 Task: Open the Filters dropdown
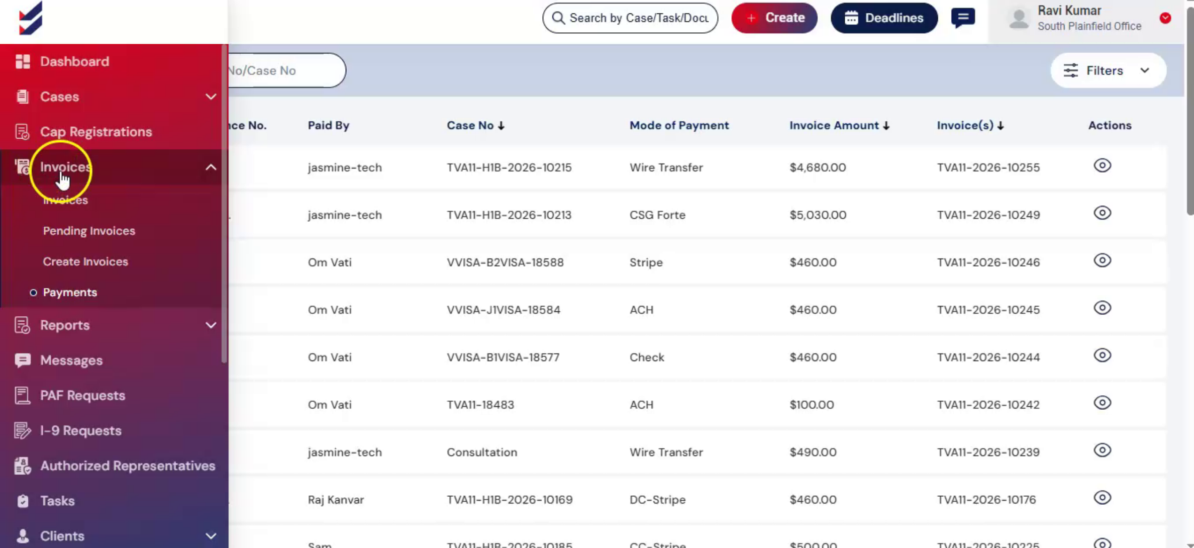pyautogui.click(x=1108, y=71)
